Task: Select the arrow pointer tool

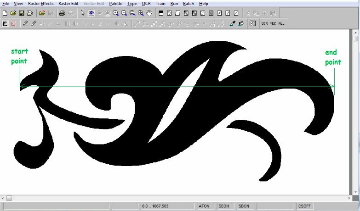Action: [x=83, y=13]
